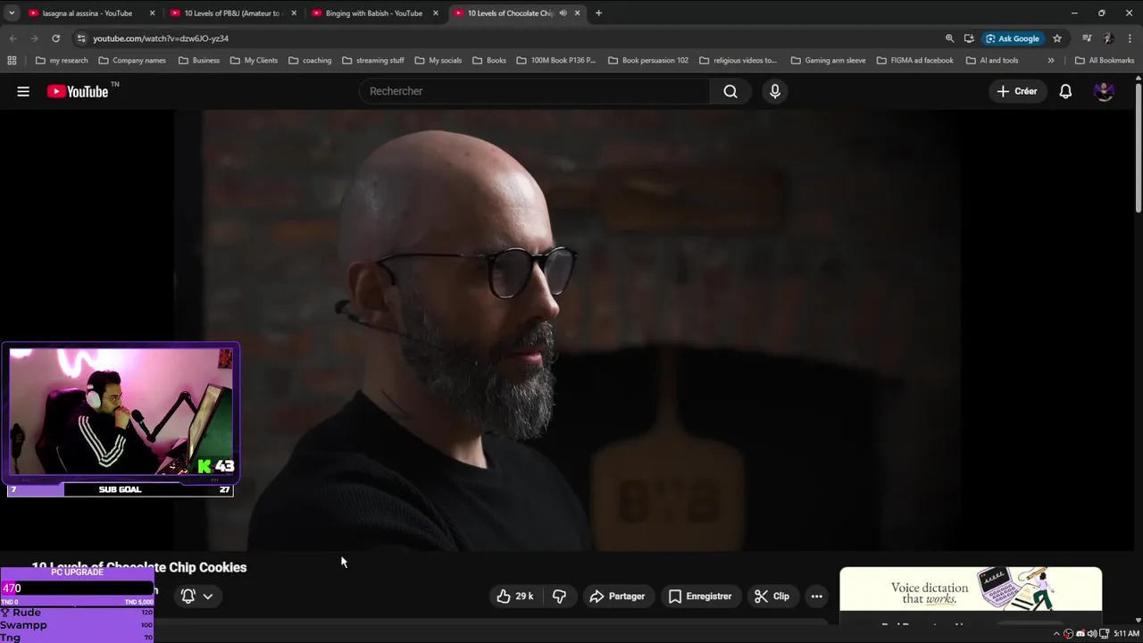1143x643 pixels.
Task: Close the 'lasagna al asssina' tab
Action: pos(152,13)
